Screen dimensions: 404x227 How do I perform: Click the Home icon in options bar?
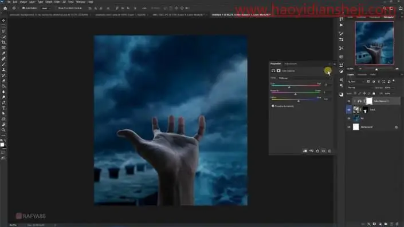pyautogui.click(x=5, y=8)
